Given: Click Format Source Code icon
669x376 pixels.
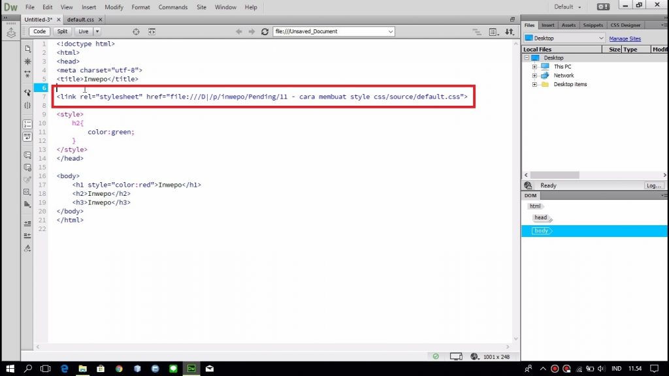Looking at the screenshot, I should click(x=27, y=248).
